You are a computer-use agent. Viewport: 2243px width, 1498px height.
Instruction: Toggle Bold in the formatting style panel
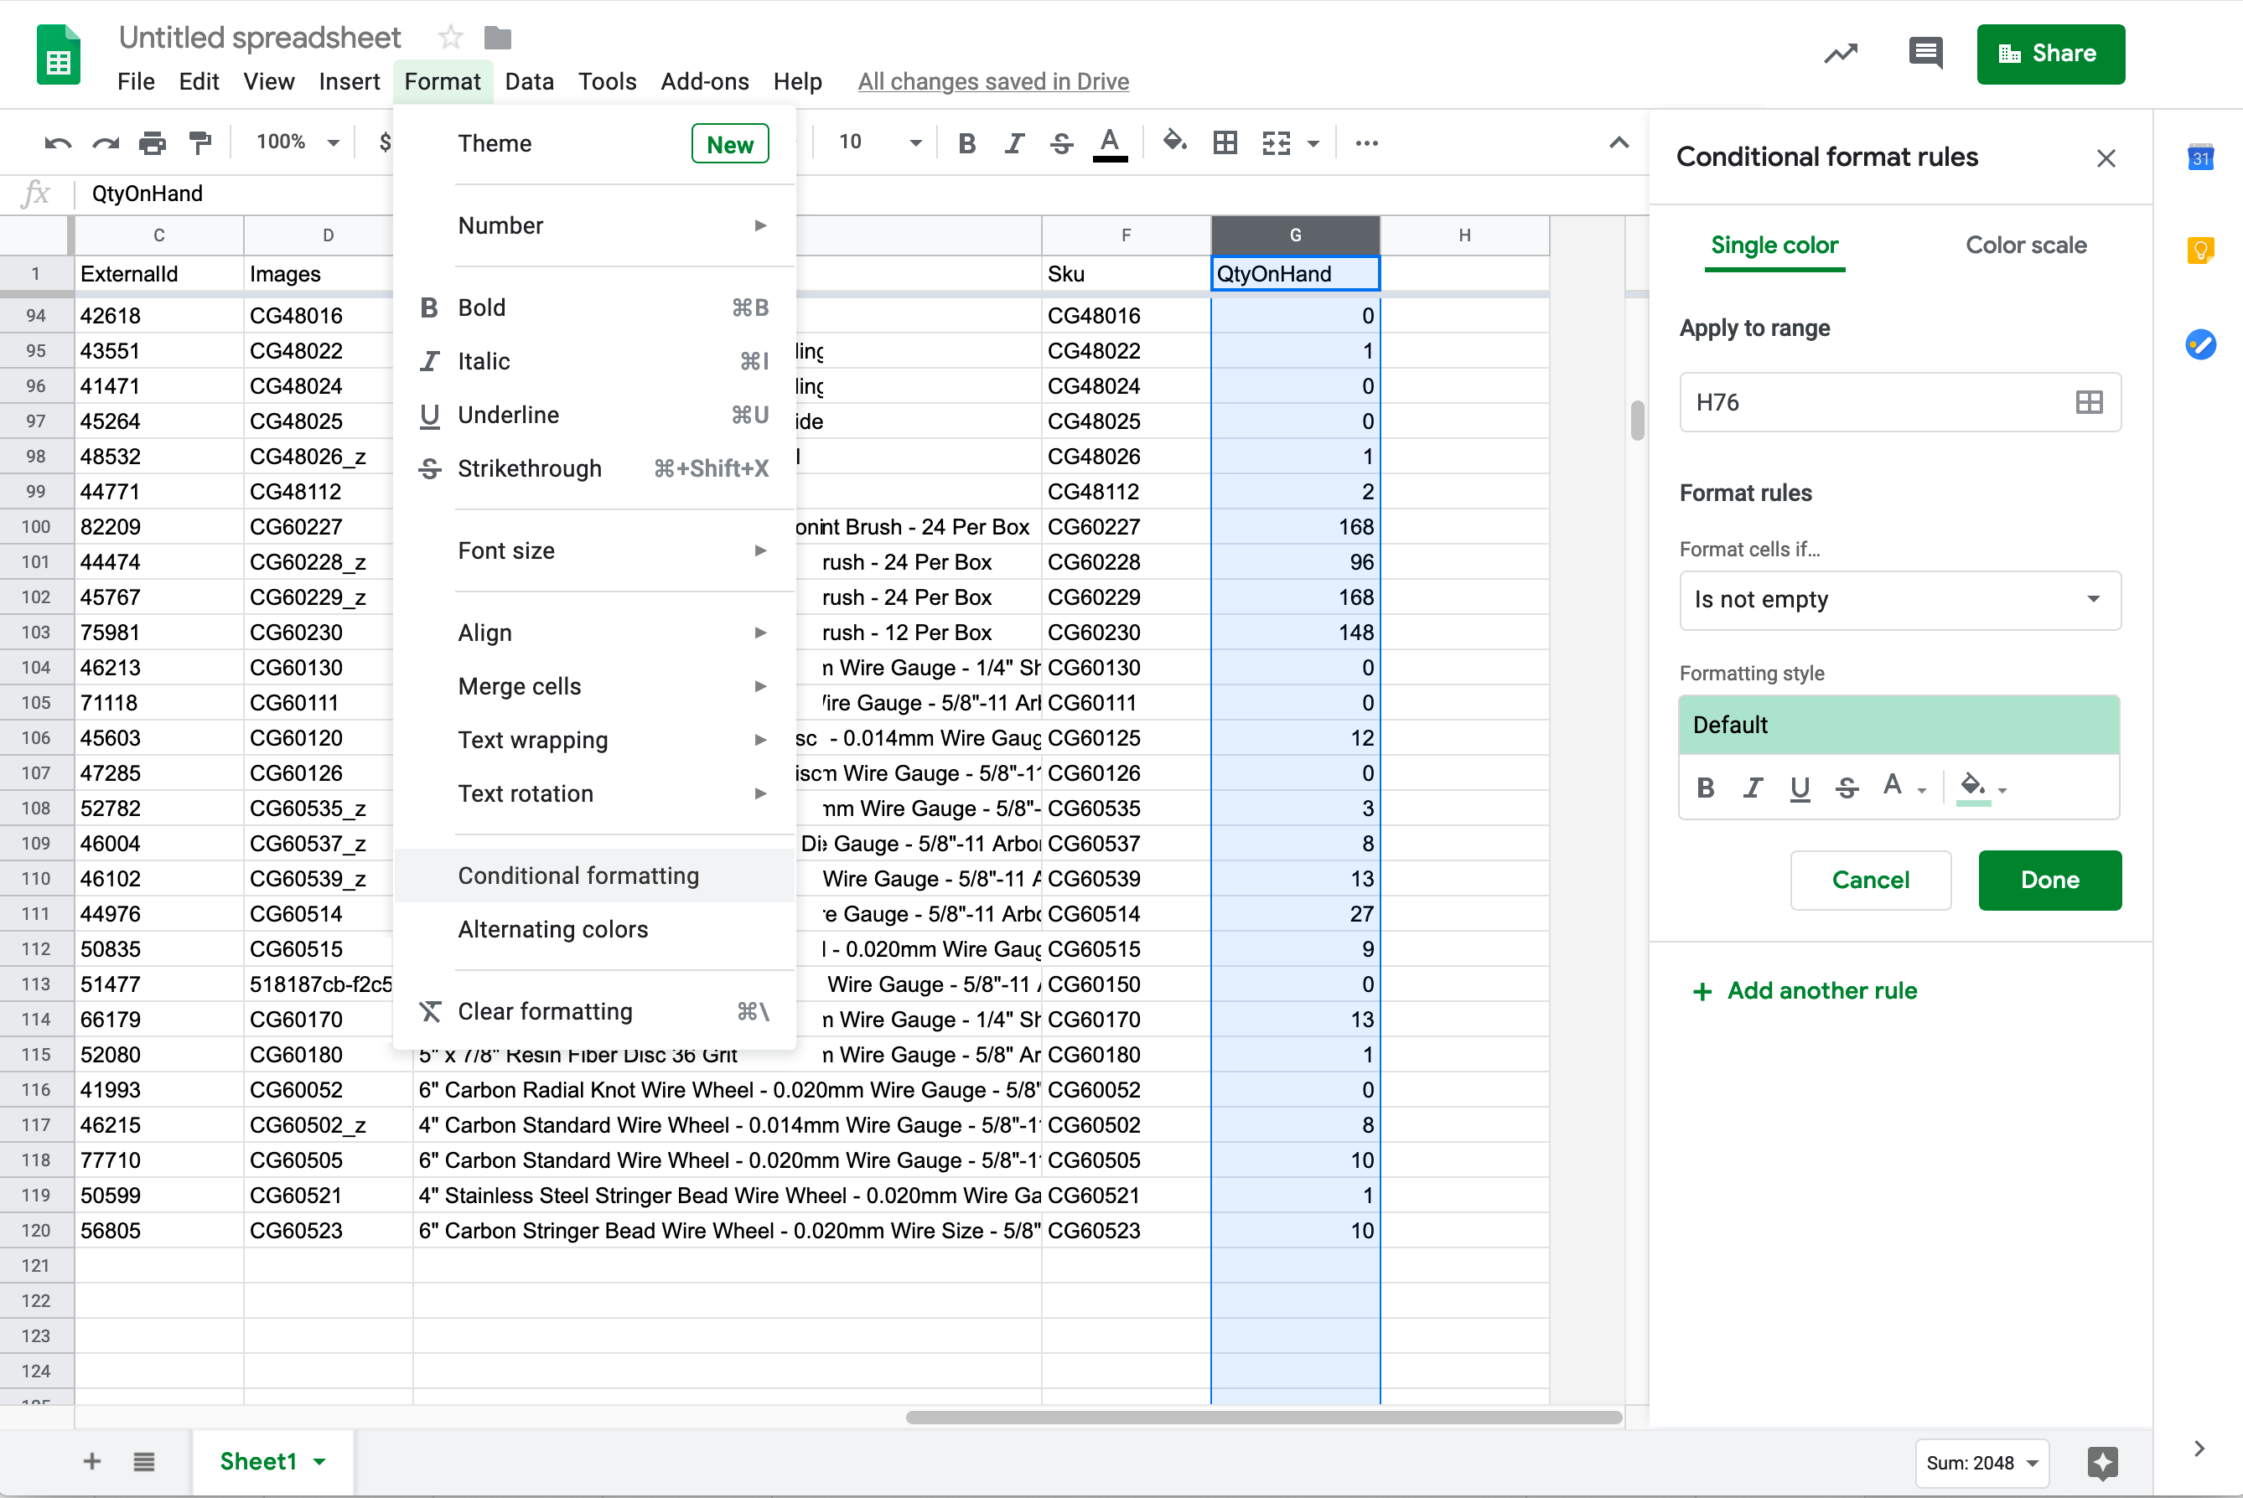(x=1705, y=788)
